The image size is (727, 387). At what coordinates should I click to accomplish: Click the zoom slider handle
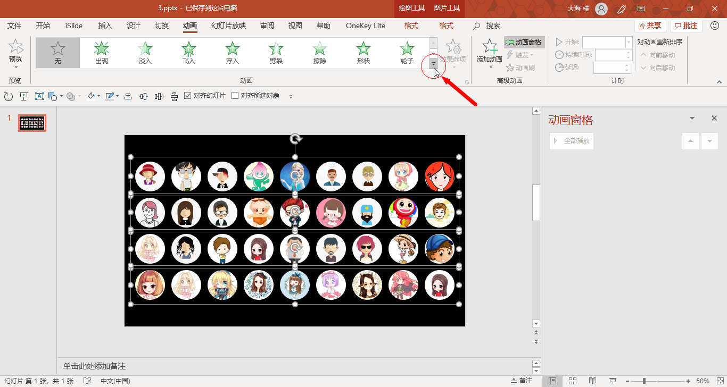[644, 381]
